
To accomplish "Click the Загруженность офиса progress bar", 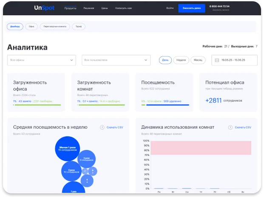I will (x=37, y=105).
